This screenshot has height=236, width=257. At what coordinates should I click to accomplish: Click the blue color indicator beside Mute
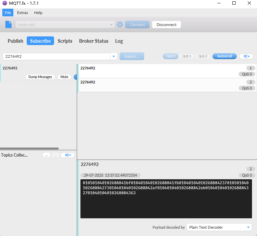click(75, 77)
